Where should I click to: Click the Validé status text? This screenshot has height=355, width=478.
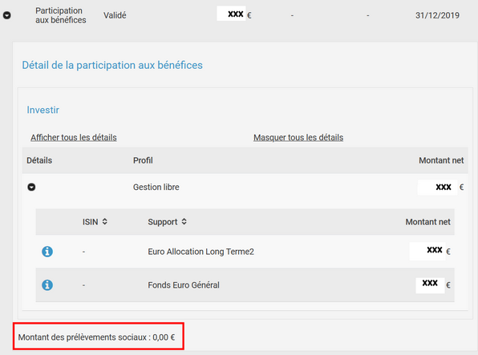coord(115,15)
